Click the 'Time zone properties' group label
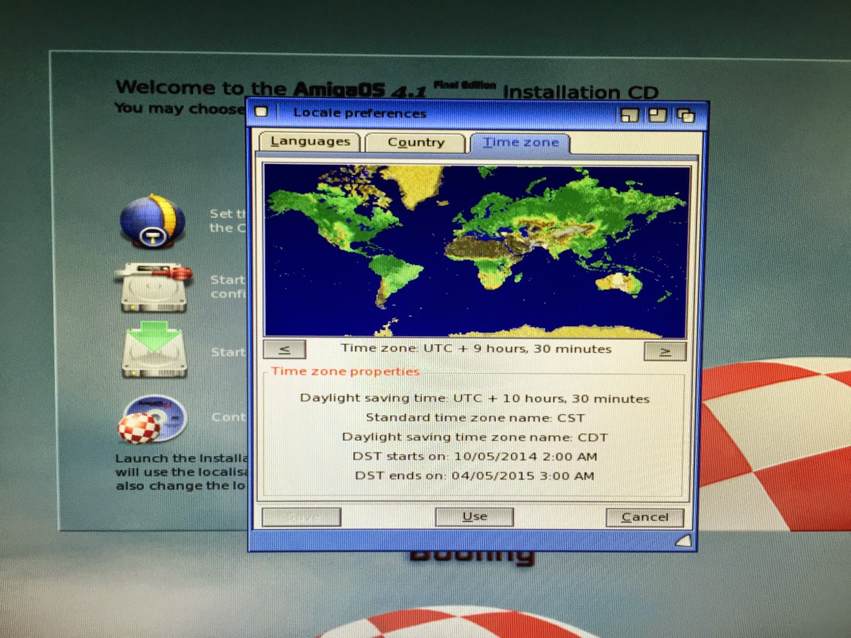Viewport: 851px width, 638px height. 345,371
